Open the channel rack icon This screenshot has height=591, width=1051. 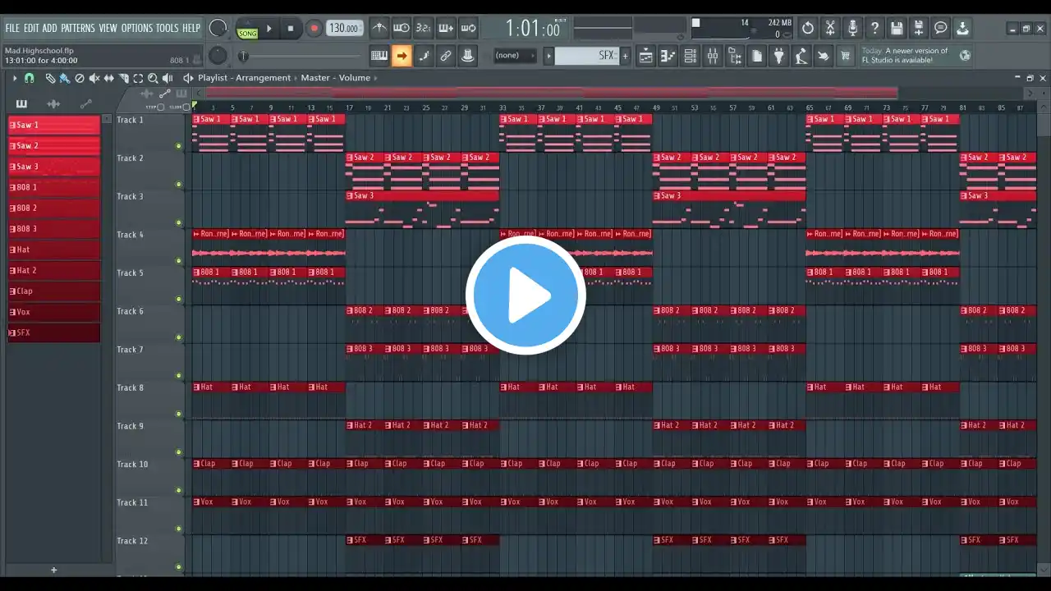point(691,56)
